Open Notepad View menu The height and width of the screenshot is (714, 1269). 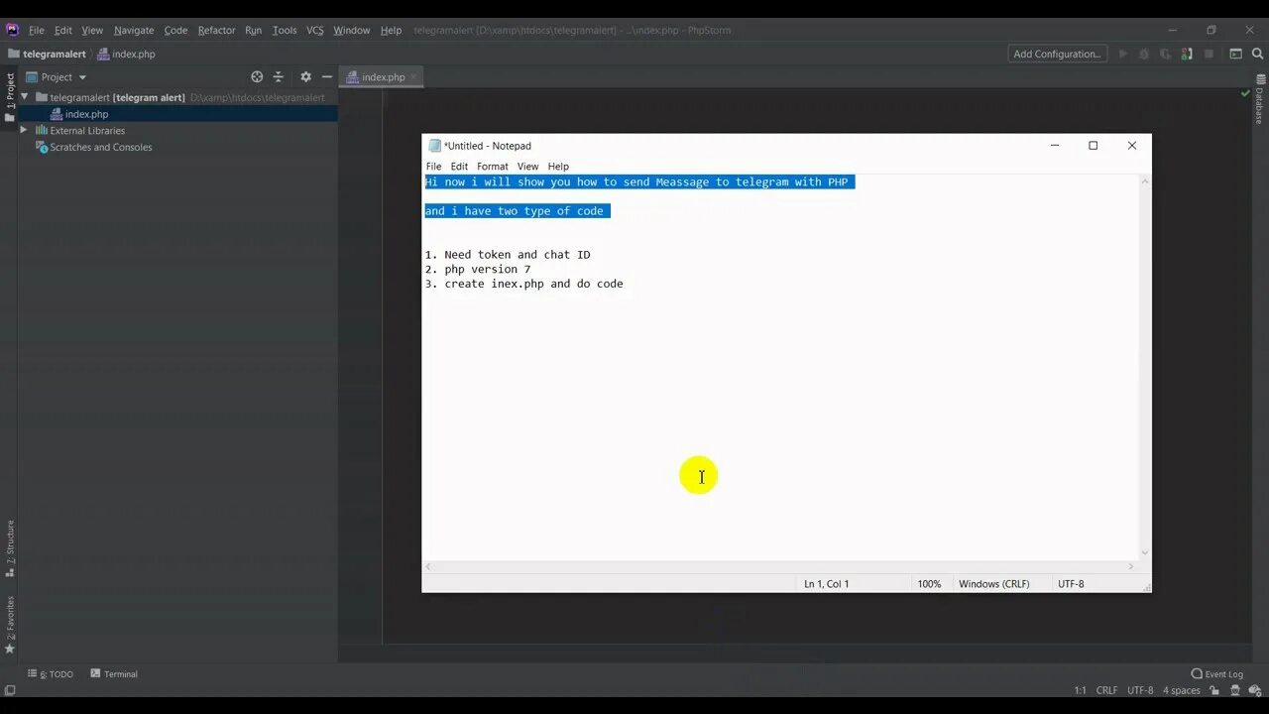[527, 167]
